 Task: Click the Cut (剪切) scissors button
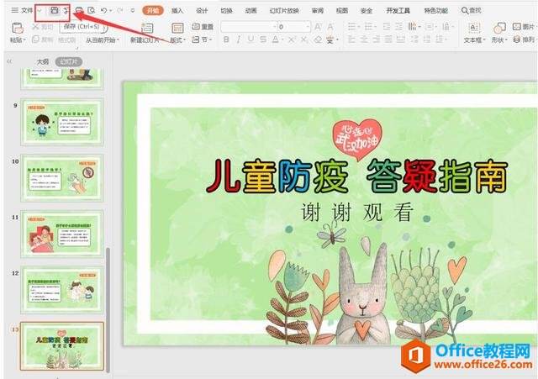click(43, 27)
